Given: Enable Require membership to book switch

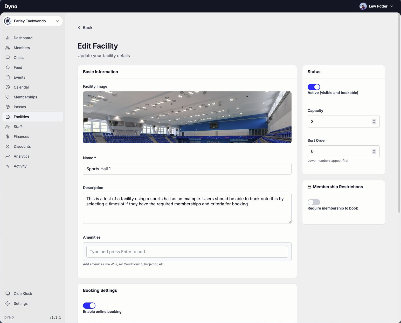Looking at the screenshot, I should [314, 202].
